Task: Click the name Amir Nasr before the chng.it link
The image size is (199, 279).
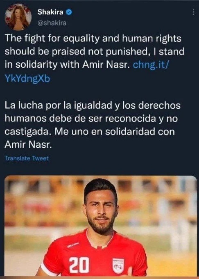Action: tap(105, 65)
